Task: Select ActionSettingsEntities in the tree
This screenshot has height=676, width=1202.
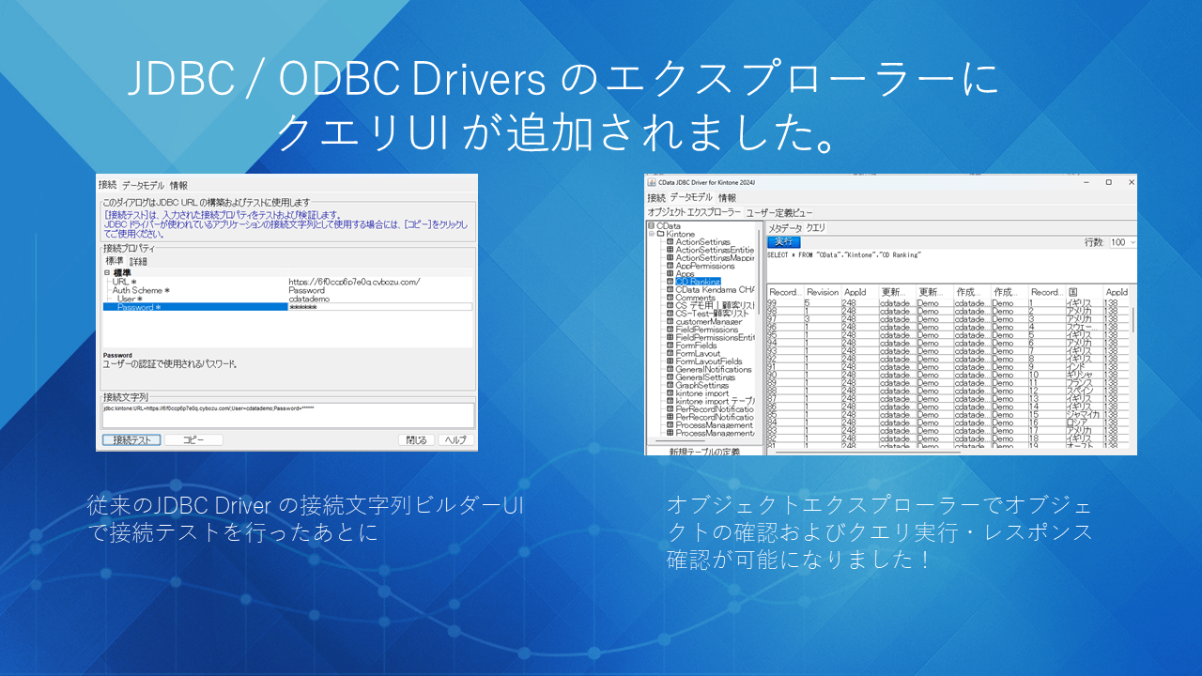Action: point(715,250)
